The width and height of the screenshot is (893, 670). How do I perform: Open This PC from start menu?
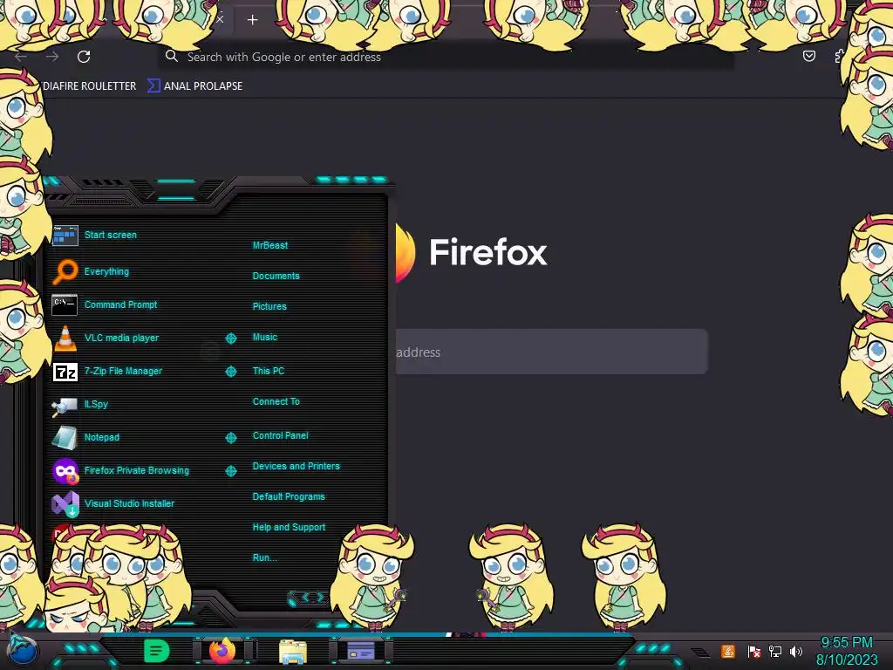click(x=269, y=370)
